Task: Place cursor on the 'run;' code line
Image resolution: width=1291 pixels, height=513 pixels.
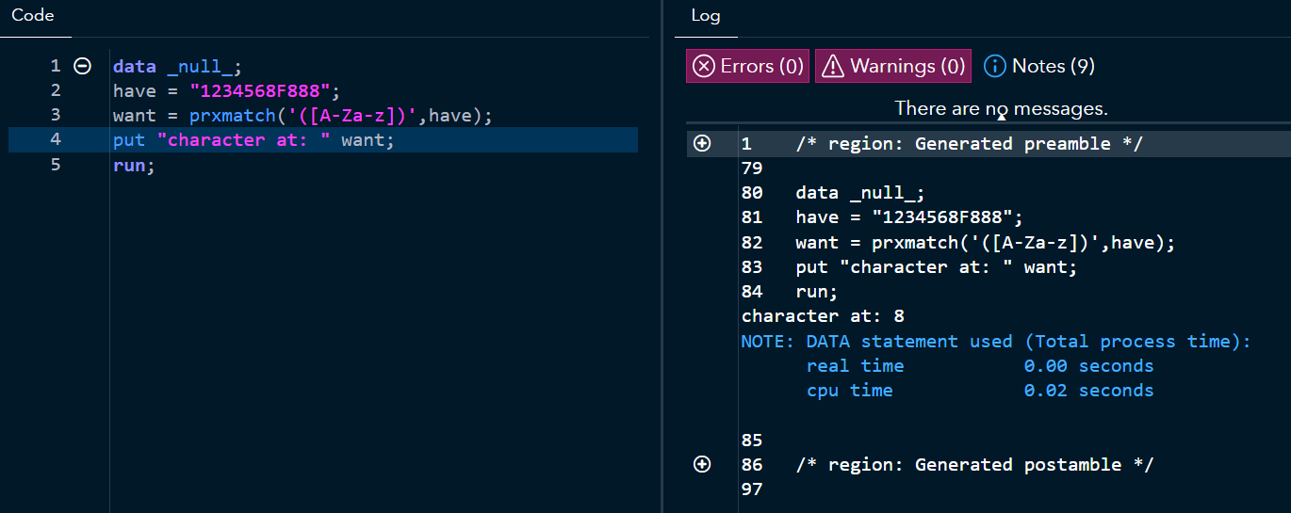Action: click(133, 164)
